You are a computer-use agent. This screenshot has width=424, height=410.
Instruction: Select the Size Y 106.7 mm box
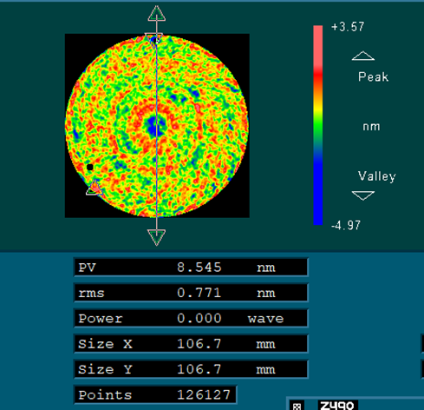191,369
